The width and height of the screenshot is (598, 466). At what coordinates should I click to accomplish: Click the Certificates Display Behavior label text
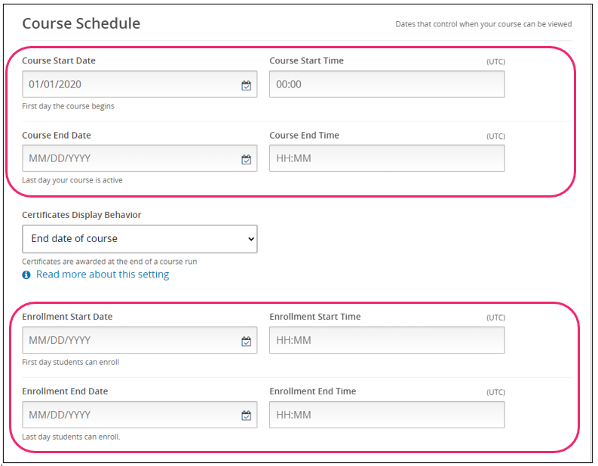click(81, 215)
